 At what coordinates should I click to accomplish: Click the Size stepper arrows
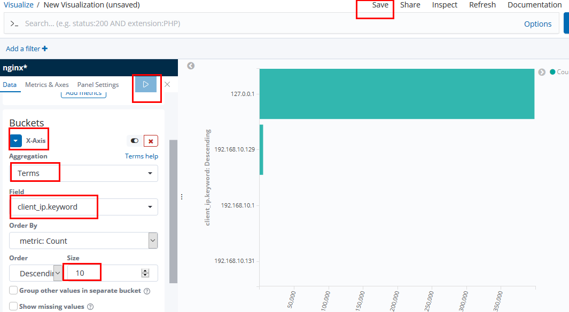click(x=145, y=273)
